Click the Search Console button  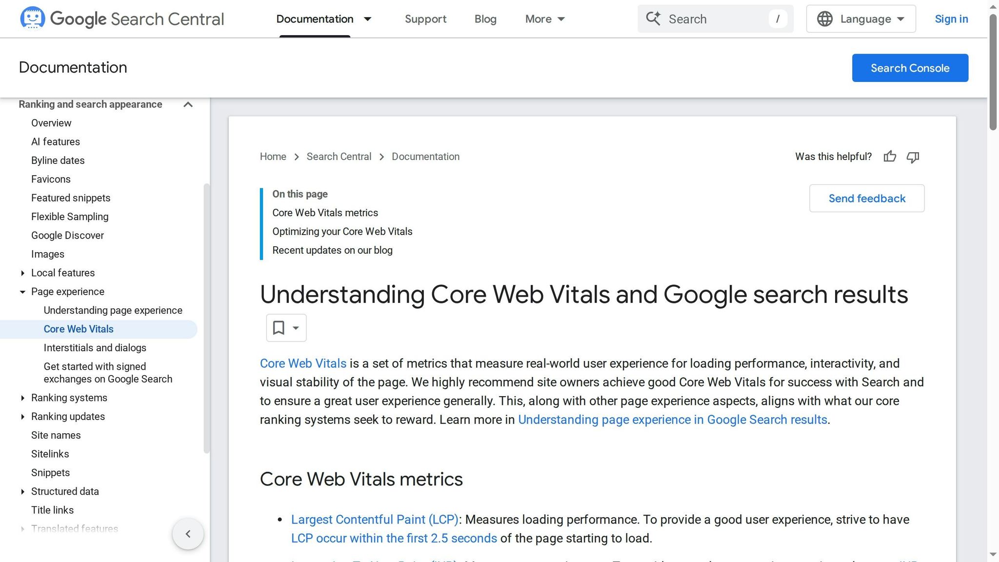coord(910,68)
